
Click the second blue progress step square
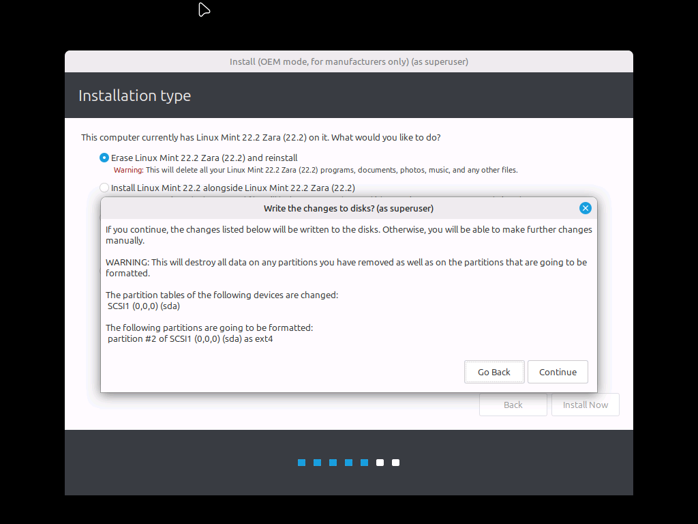[x=317, y=463]
